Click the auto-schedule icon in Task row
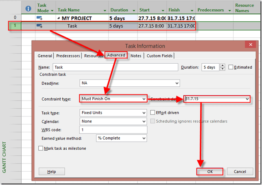This screenshot has width=262, height=185. click(39, 26)
